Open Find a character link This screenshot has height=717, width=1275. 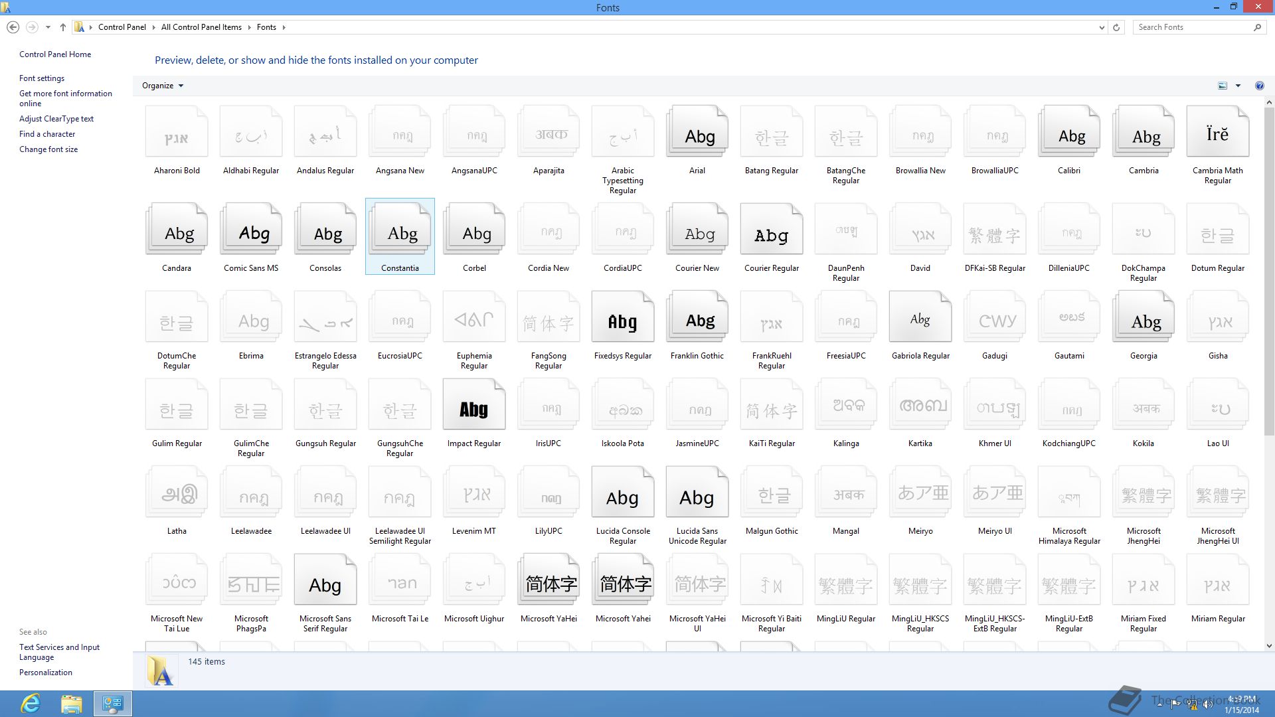[x=47, y=134]
